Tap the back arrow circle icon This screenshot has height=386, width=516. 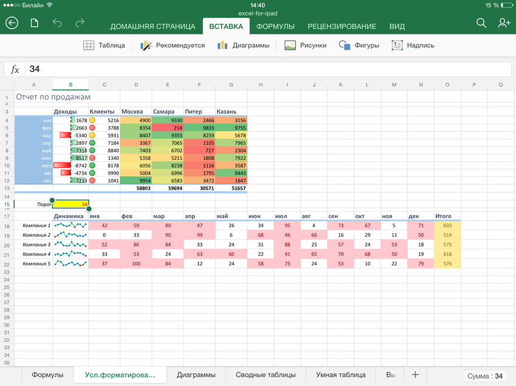pos(12,23)
